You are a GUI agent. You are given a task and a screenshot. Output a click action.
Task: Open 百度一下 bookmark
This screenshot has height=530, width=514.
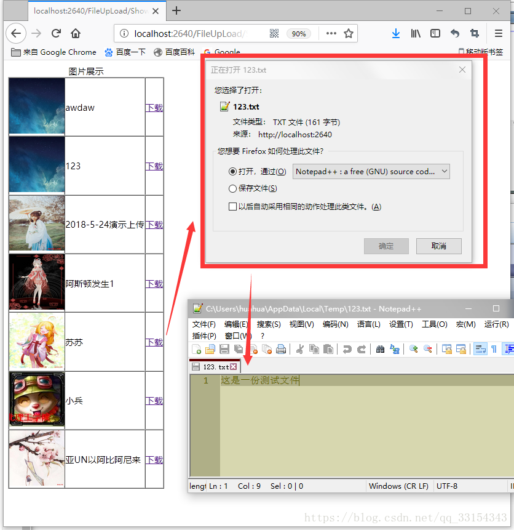[125, 52]
